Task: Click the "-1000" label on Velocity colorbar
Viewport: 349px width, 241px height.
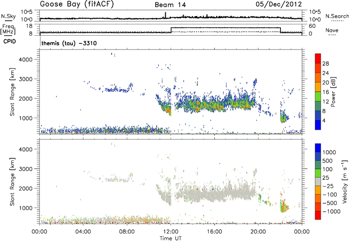Action: coord(331,211)
